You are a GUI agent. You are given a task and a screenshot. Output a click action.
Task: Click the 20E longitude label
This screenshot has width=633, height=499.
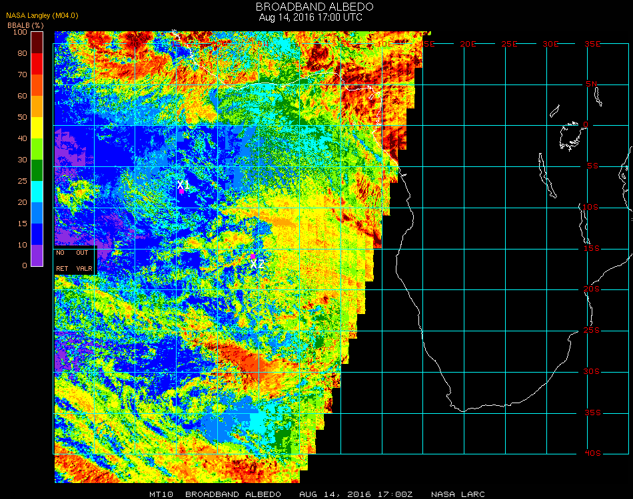click(x=468, y=44)
